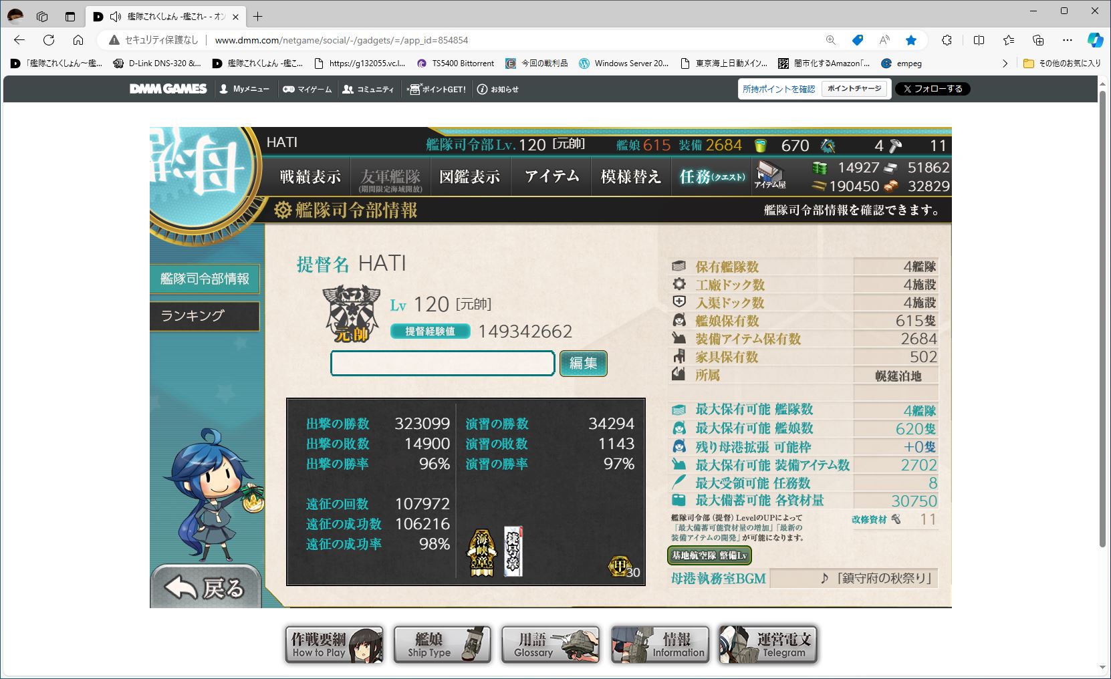Click the admiral comment input field
Image resolution: width=1111 pixels, height=679 pixels.
443,364
